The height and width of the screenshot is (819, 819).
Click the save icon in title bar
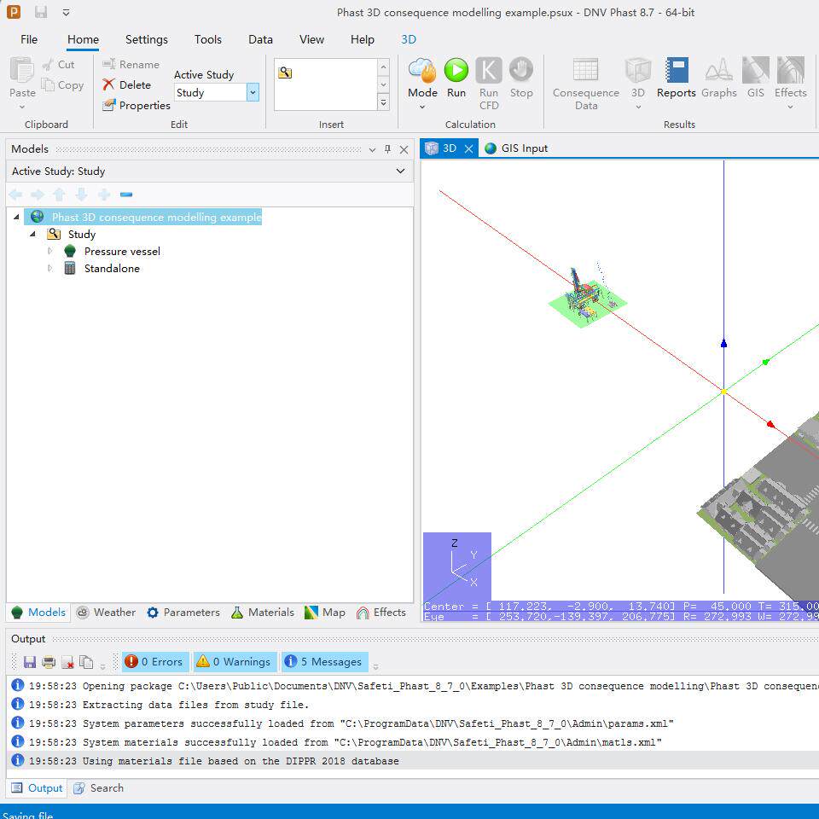pyautogui.click(x=41, y=12)
